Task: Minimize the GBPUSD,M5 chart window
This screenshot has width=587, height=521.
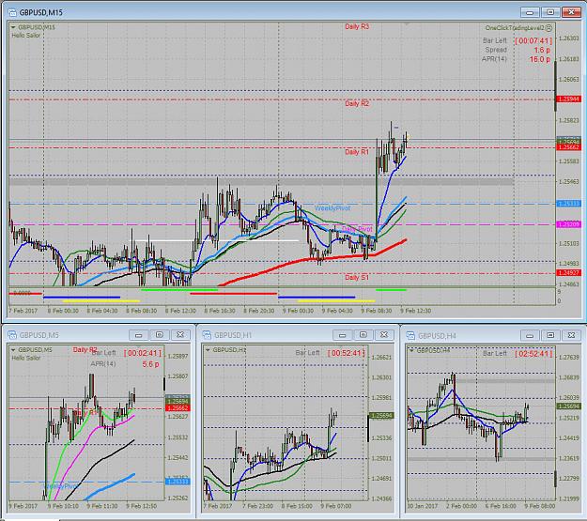Action: click(138, 335)
